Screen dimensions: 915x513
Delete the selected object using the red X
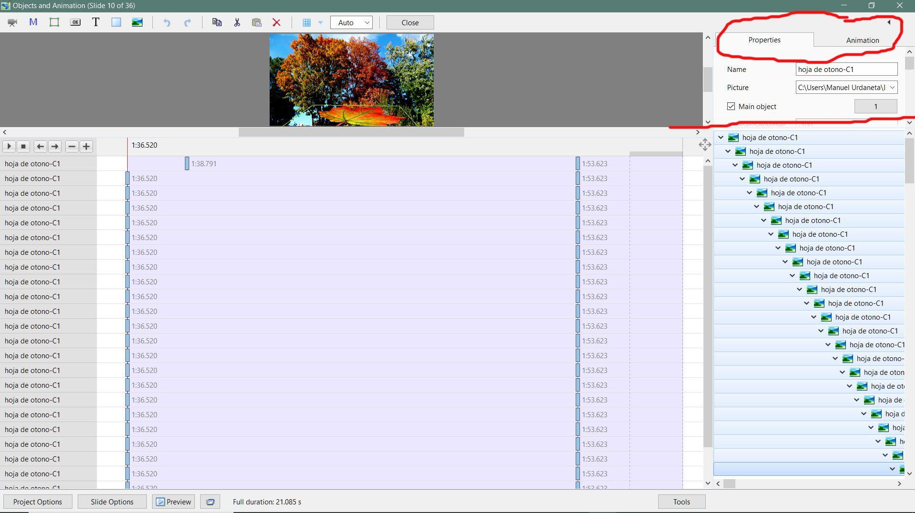pos(276,22)
